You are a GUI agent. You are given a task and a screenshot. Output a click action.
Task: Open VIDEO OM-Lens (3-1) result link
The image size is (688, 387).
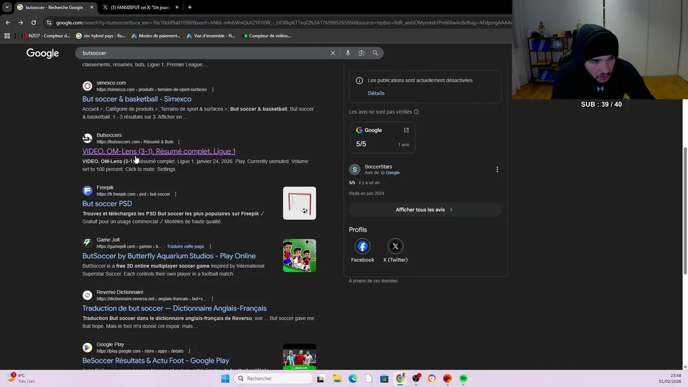pyautogui.click(x=159, y=151)
